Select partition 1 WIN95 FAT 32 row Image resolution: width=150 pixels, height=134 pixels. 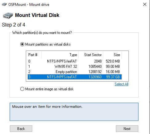click(75, 67)
